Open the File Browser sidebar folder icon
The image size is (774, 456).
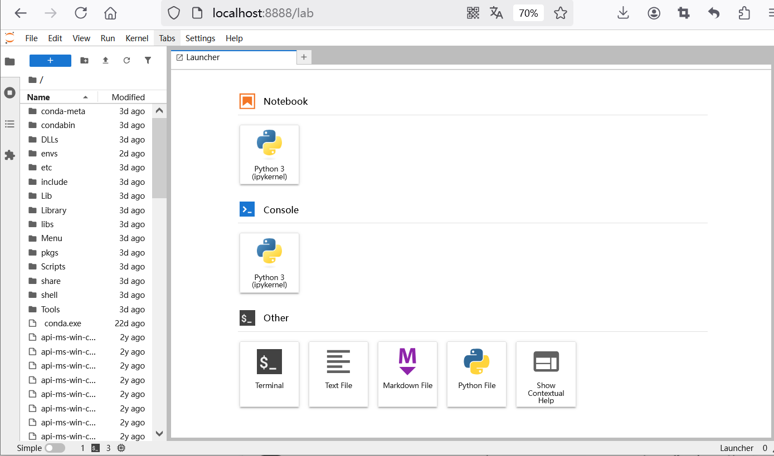[9, 61]
